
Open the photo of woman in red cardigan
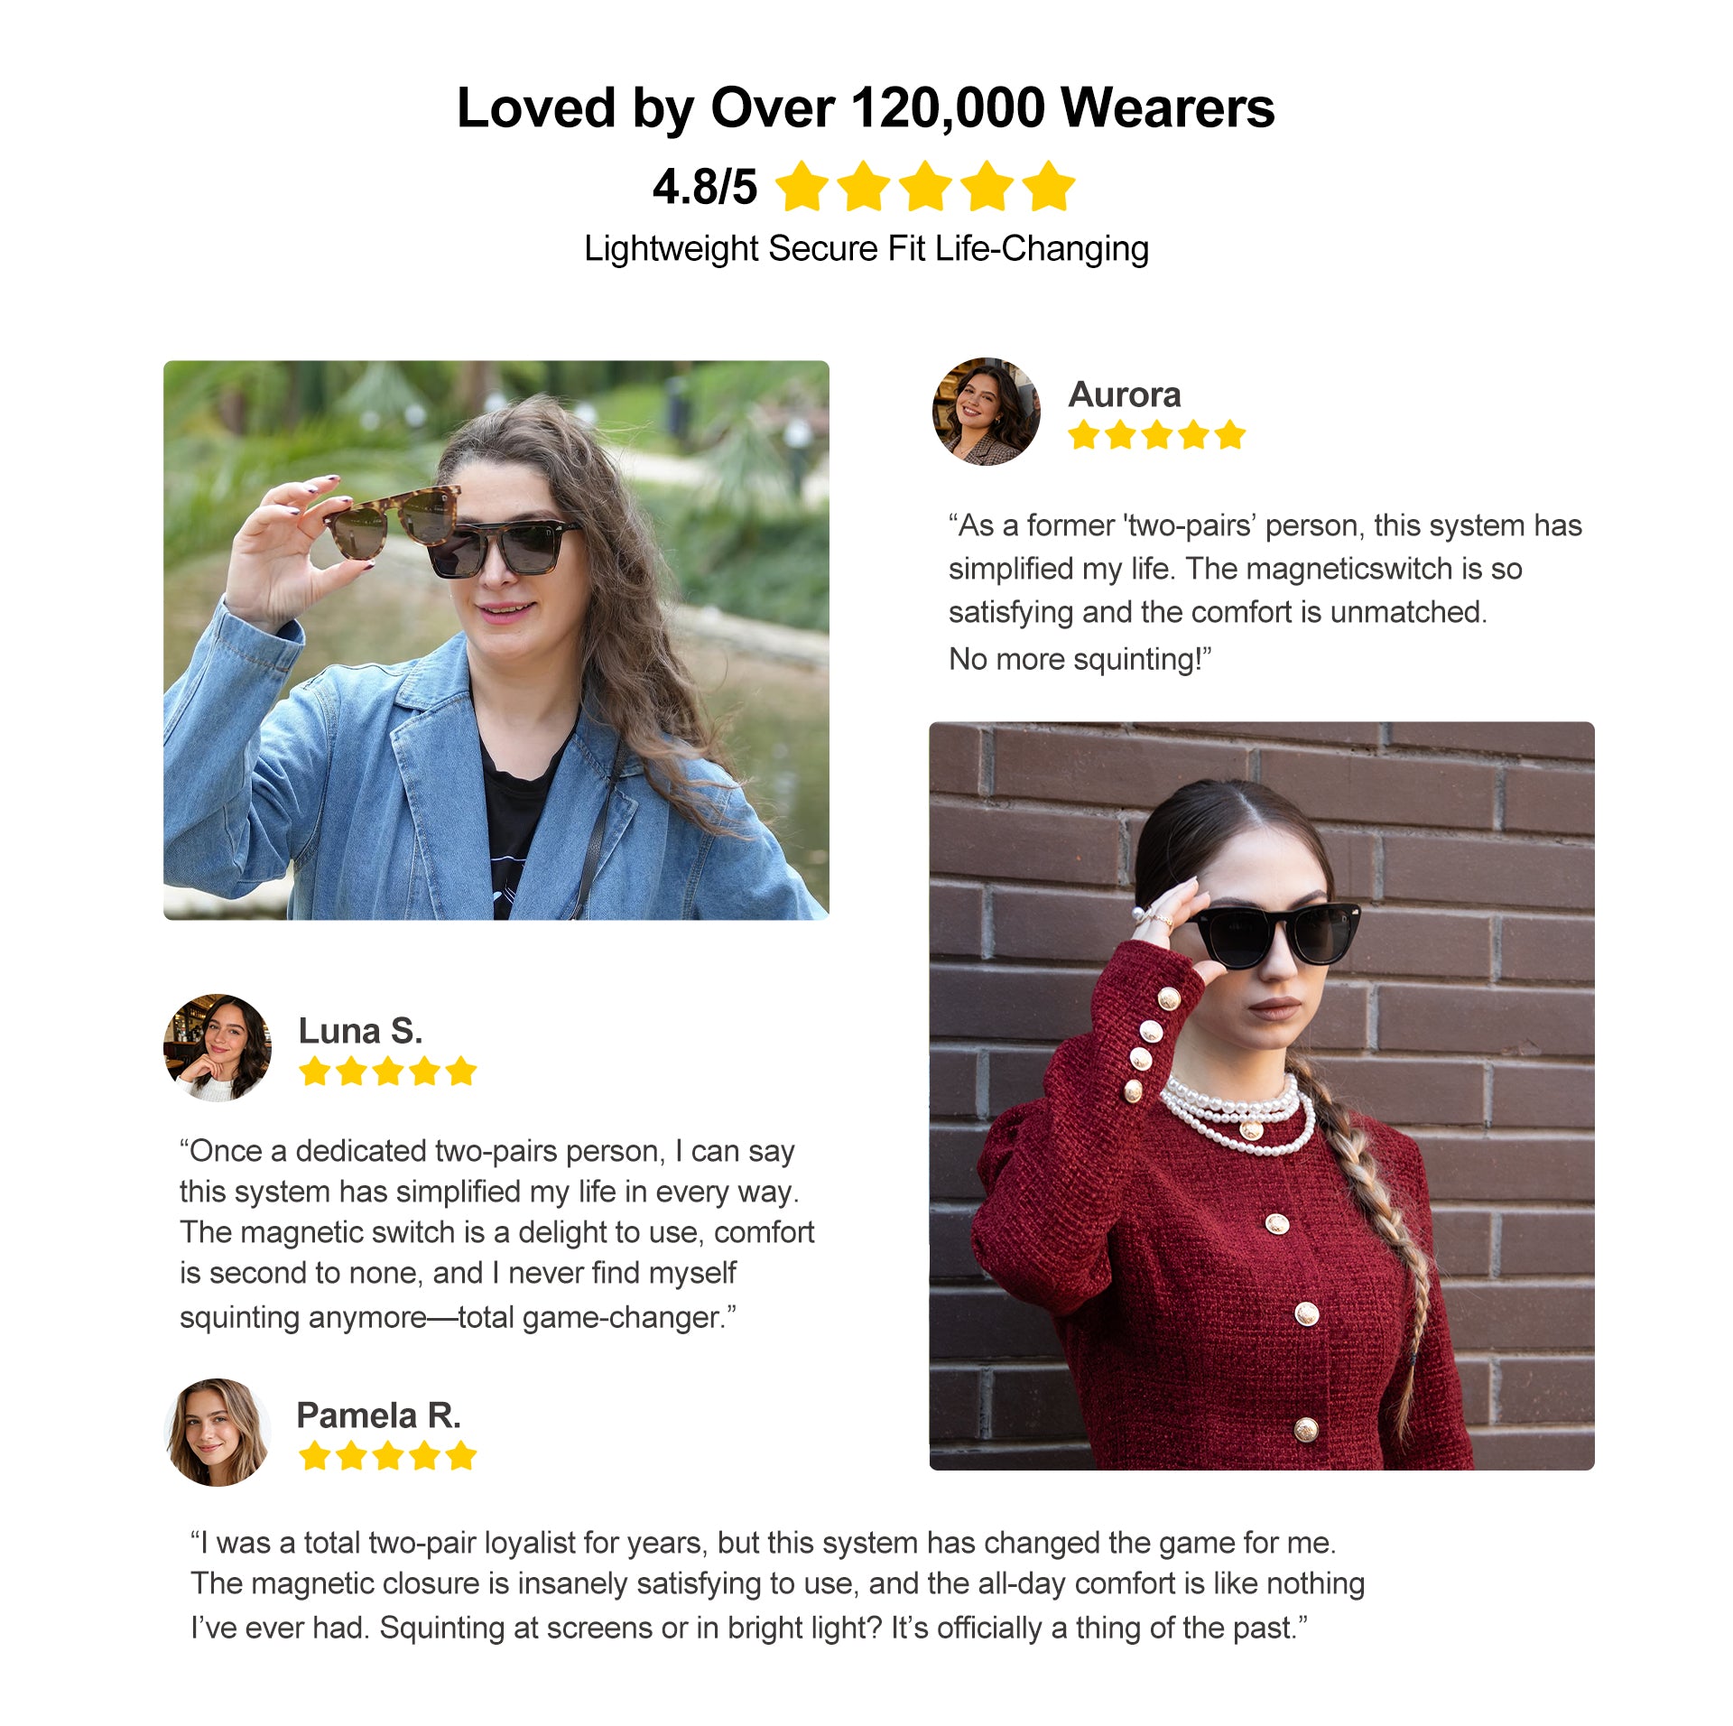pos(1262,1096)
